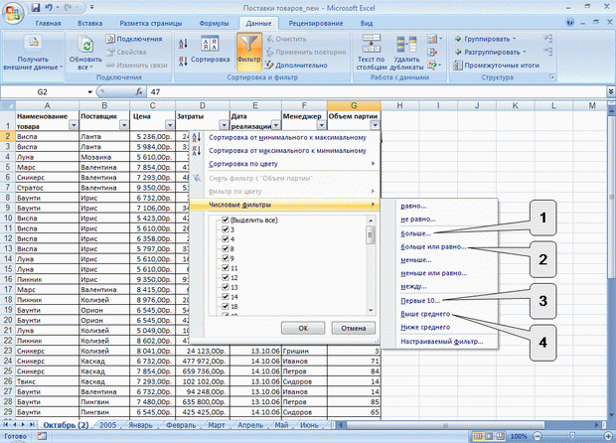The image size is (616, 443).
Task: Click Промежуточные итоги icon
Action: click(x=458, y=66)
